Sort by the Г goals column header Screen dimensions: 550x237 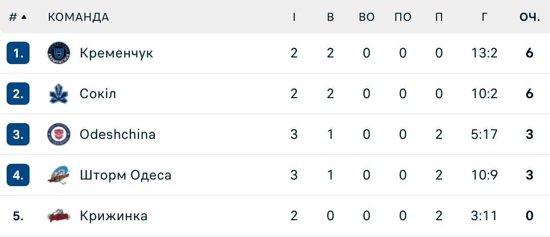[484, 17]
